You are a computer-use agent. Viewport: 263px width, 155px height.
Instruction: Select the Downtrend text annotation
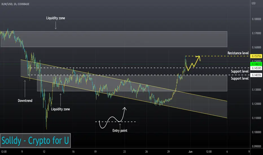click(25, 101)
